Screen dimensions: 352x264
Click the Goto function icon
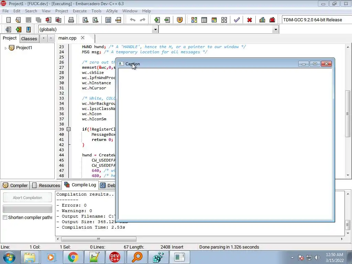[x=108, y=20]
